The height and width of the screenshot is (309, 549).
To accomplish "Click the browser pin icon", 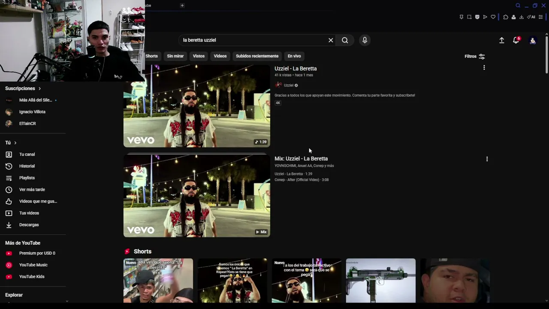I will click(x=462, y=17).
